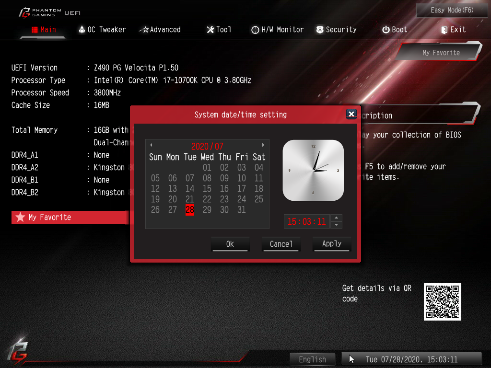Switch to Easy Mode (F6)

click(452, 11)
